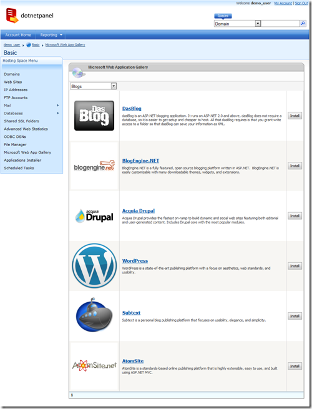Click demo_user breadcrumb link
312x409 pixels.
12,45
